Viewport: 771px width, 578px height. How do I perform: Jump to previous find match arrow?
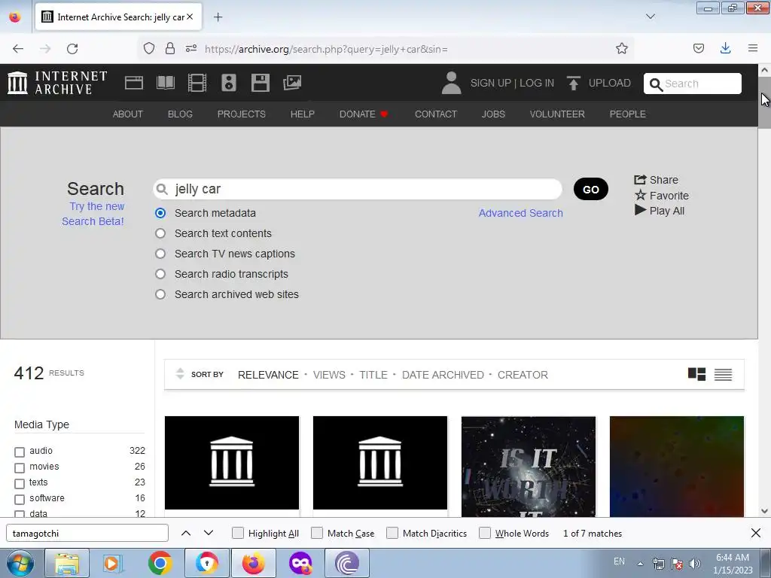[186, 533]
